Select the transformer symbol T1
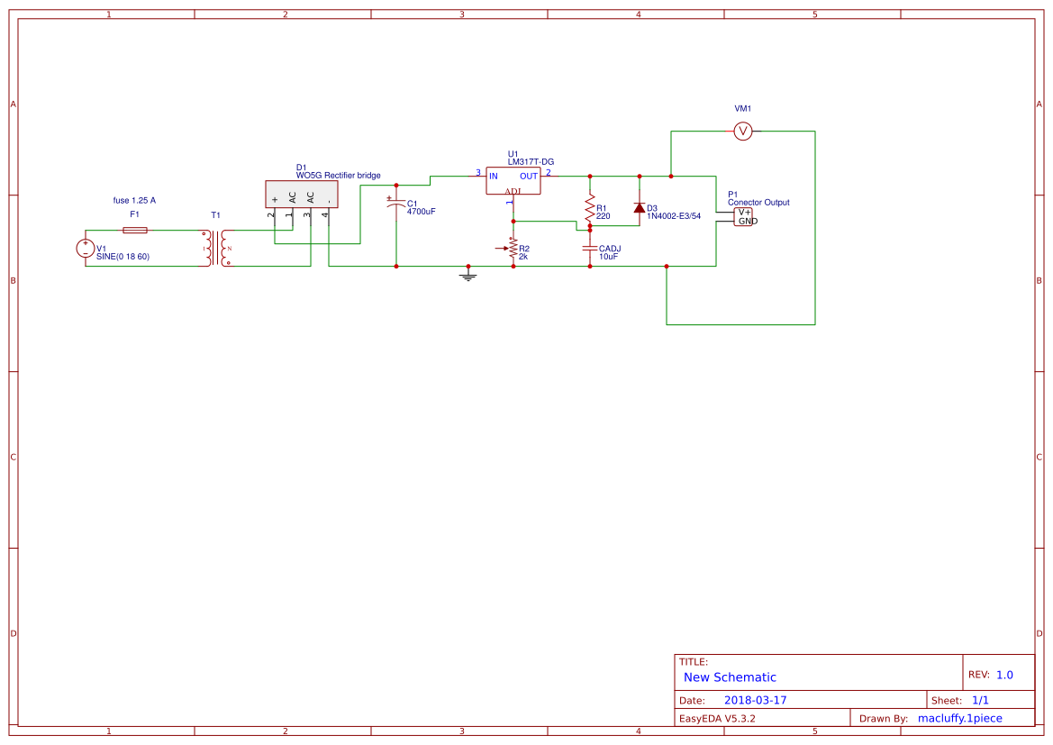Screen dimensions: 1053x745 [x=213, y=248]
